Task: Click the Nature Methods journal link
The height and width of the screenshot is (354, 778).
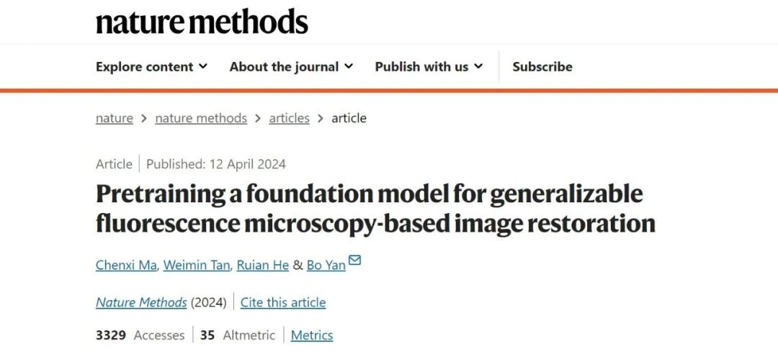Action: (141, 302)
